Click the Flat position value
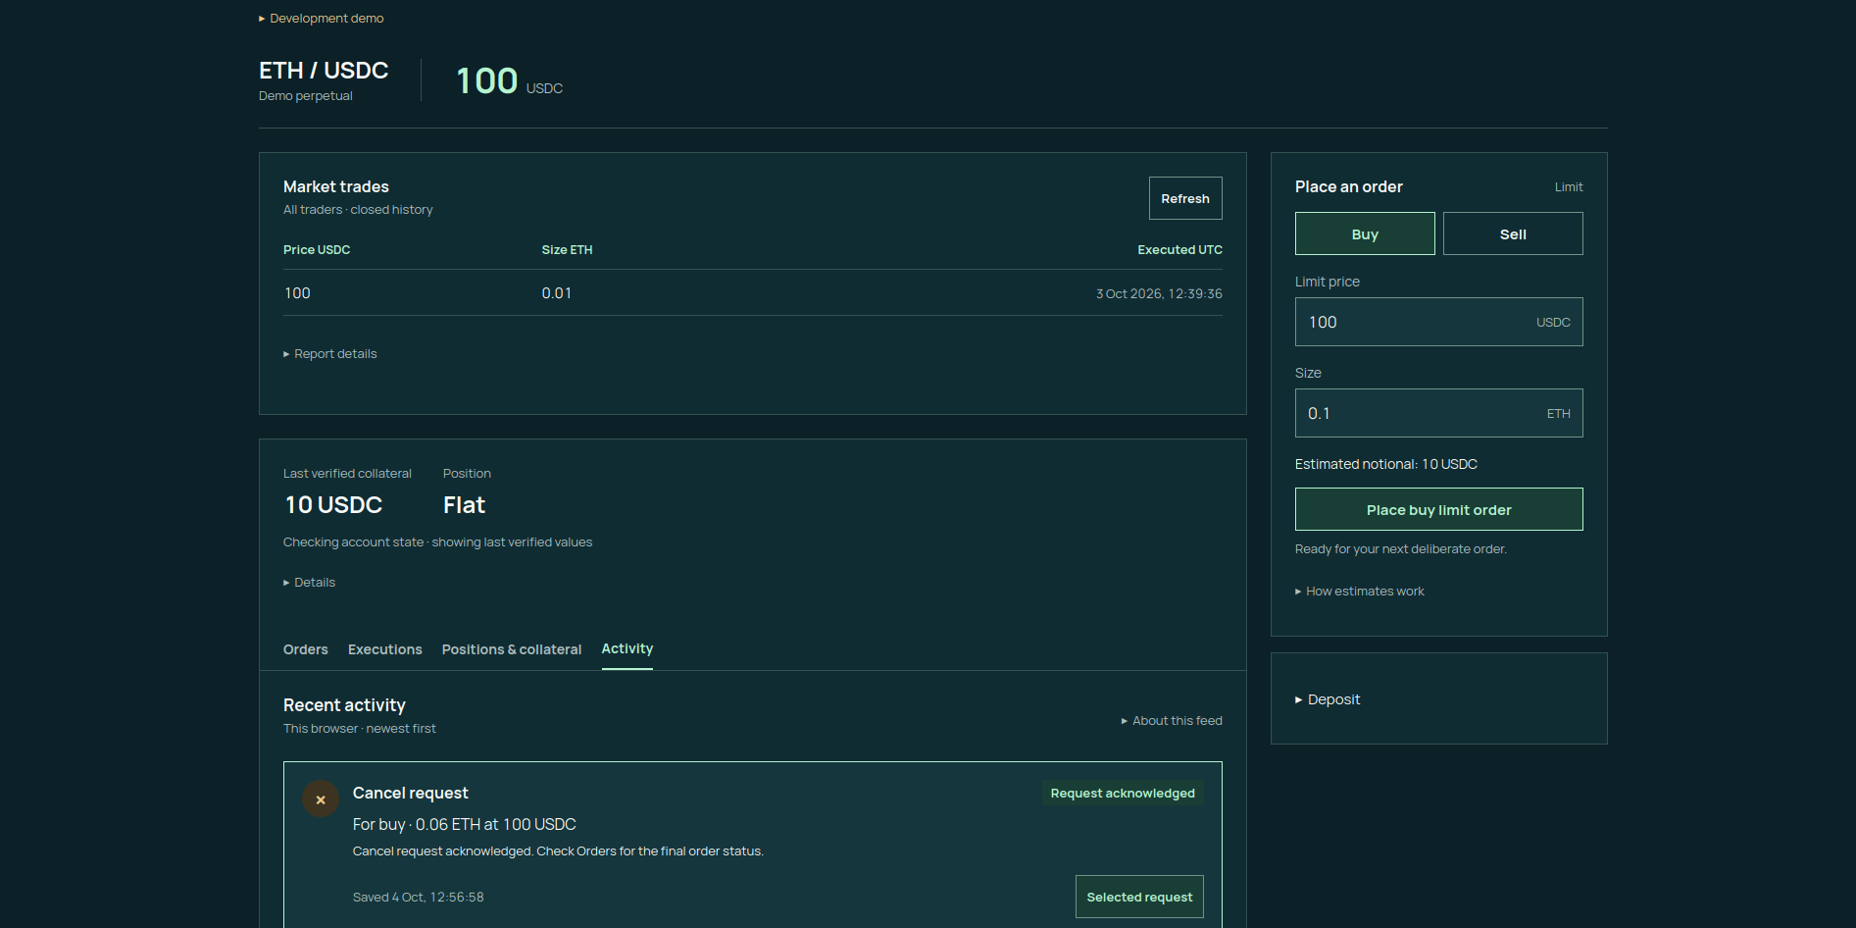This screenshot has width=1856, height=928. point(464,505)
